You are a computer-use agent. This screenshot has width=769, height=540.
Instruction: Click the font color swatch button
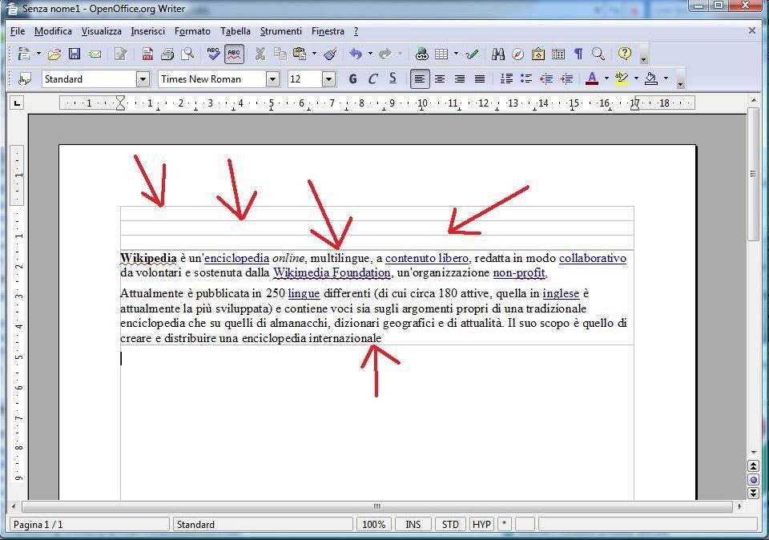tap(592, 79)
